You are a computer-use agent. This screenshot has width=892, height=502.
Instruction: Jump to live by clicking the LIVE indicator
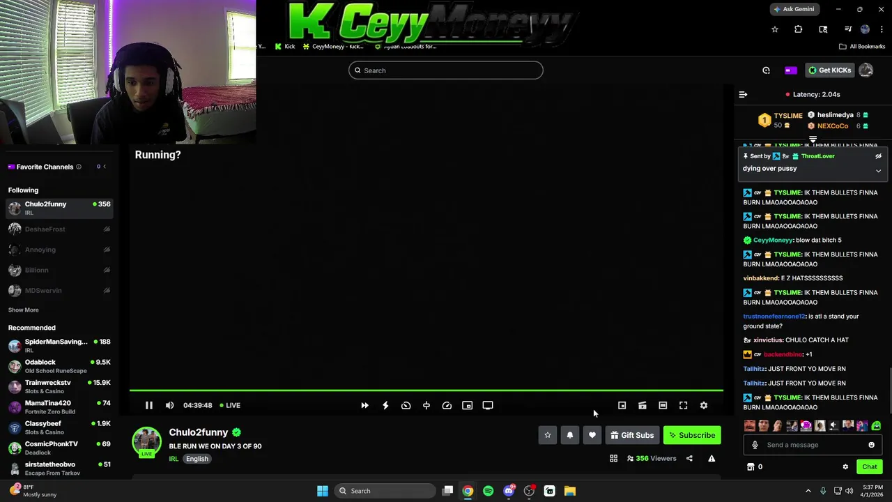tap(230, 405)
